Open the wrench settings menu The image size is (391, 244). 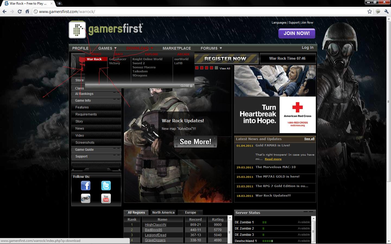pyautogui.click(x=386, y=11)
